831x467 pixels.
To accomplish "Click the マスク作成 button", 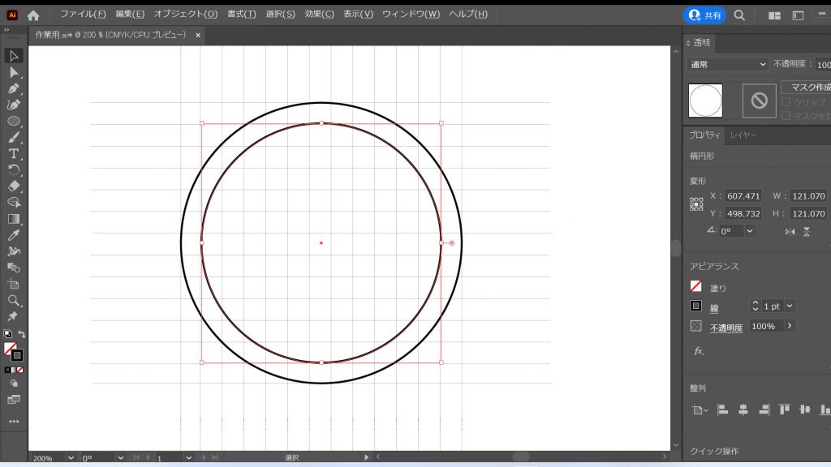I will click(807, 87).
